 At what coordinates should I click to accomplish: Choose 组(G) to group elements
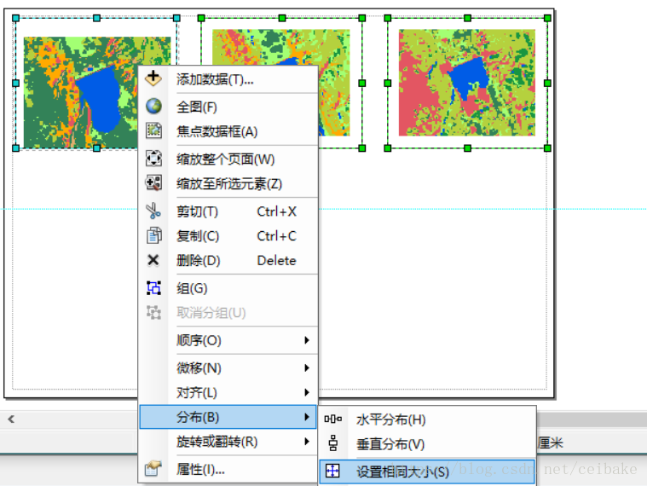pyautogui.click(x=228, y=288)
